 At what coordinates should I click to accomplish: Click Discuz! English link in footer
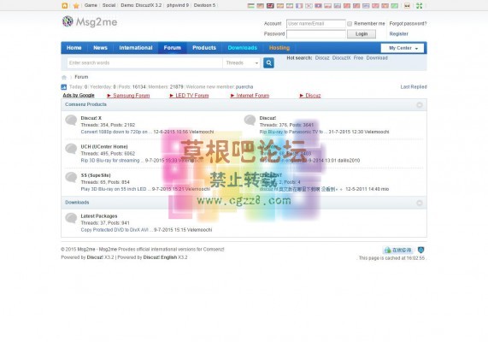click(160, 257)
